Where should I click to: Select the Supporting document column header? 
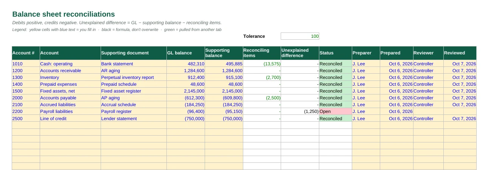click(134, 53)
